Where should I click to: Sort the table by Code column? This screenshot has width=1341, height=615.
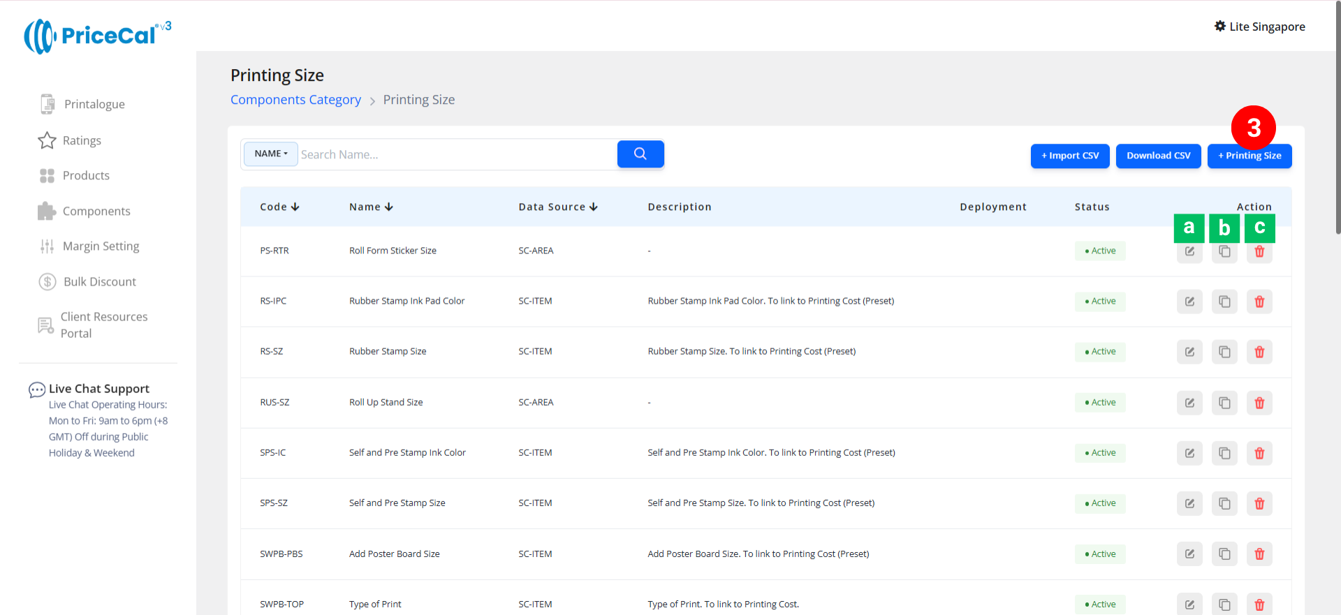coord(279,207)
